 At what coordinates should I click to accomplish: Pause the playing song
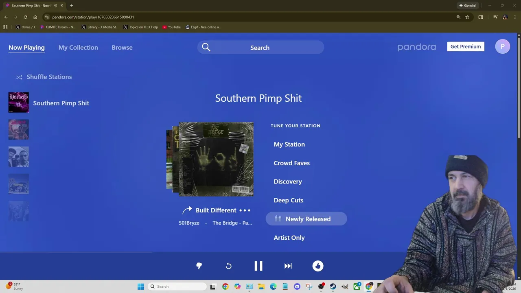click(x=258, y=266)
